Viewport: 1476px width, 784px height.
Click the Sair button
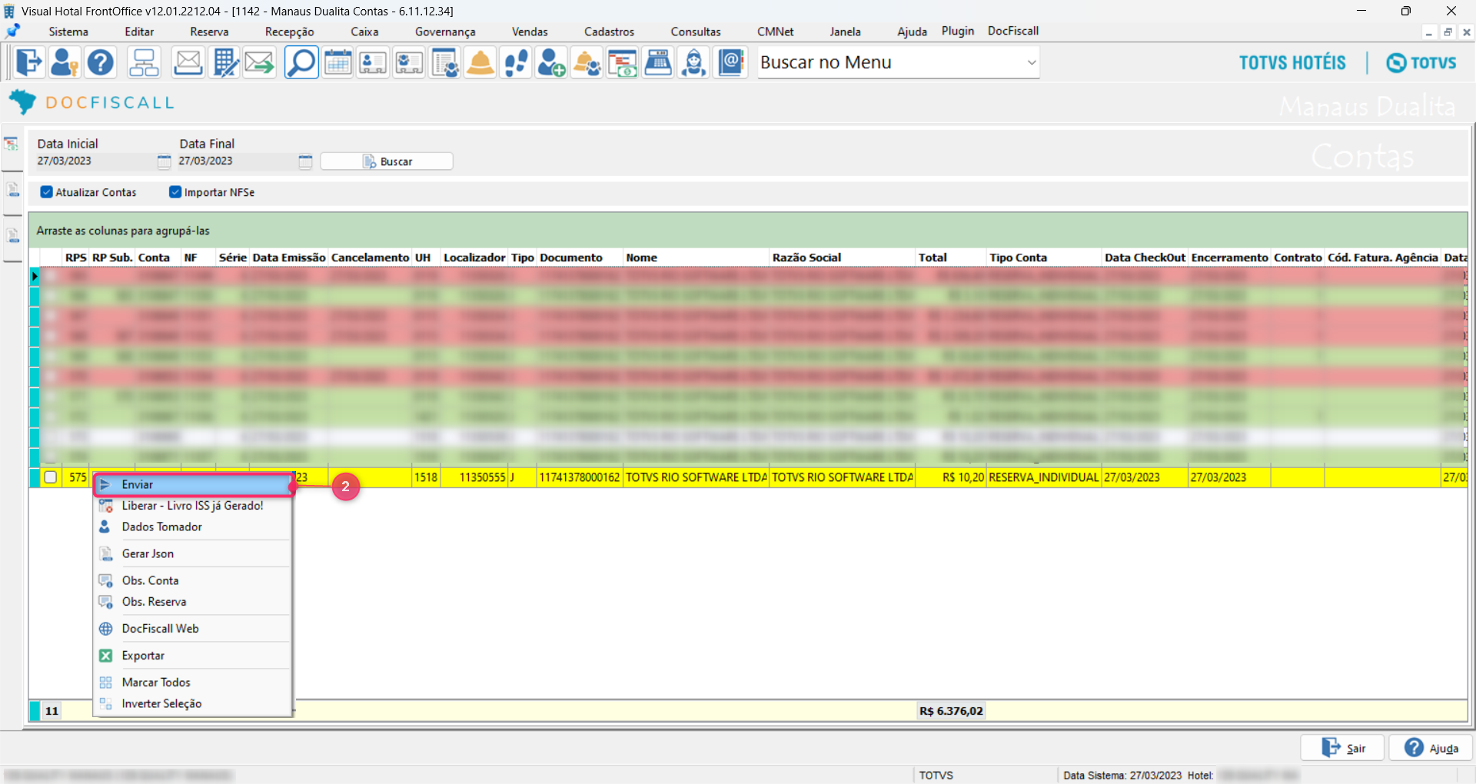point(1342,748)
